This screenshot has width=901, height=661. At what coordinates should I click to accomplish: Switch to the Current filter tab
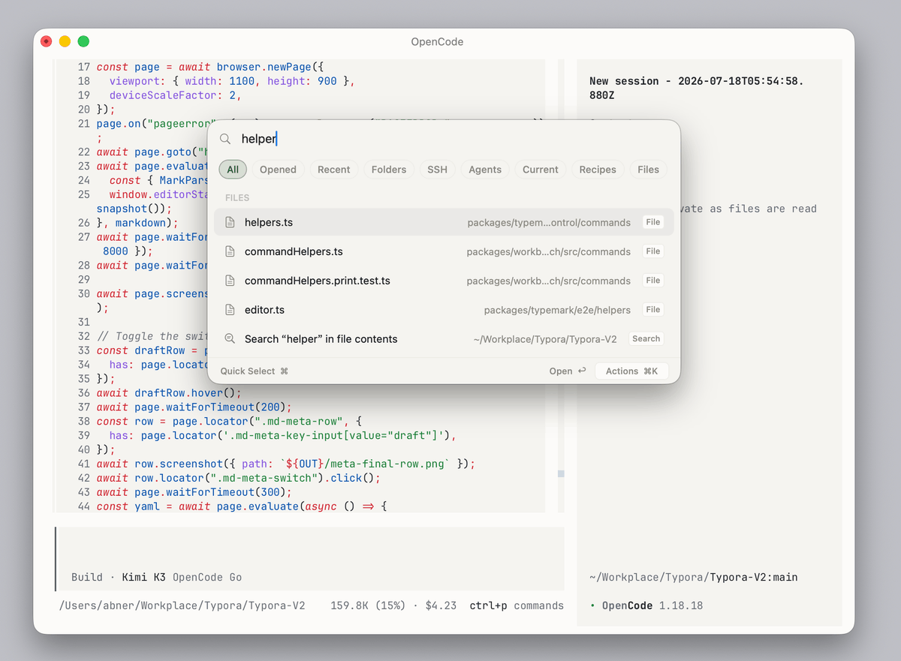tap(541, 170)
